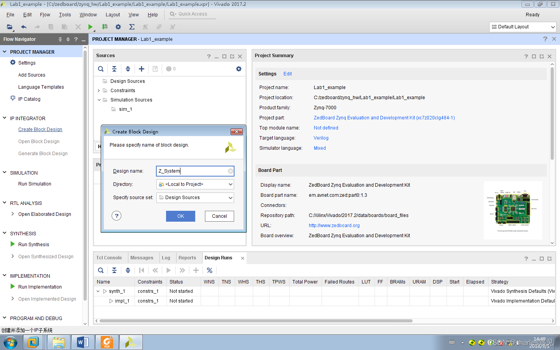
Task: Click Project Summary help question icon
Action: coord(526,56)
